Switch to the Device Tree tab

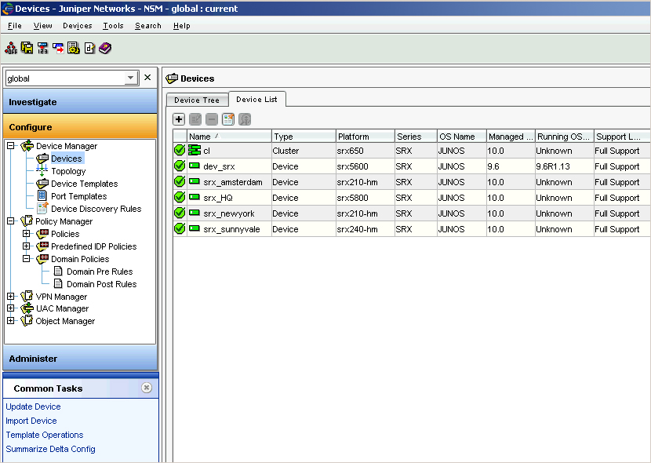pyautogui.click(x=197, y=100)
